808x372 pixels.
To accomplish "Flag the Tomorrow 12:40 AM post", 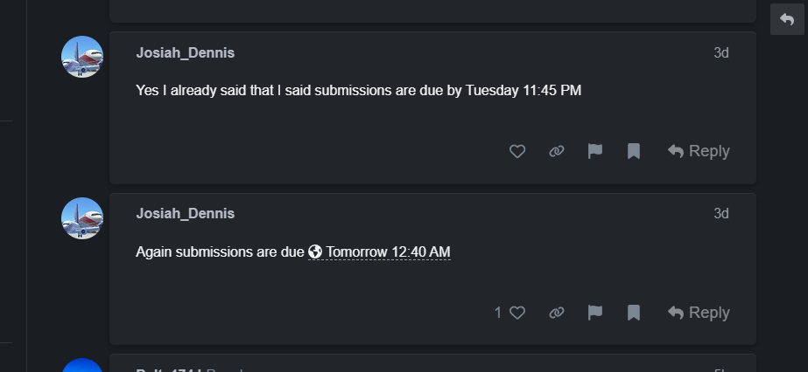I will 595,313.
